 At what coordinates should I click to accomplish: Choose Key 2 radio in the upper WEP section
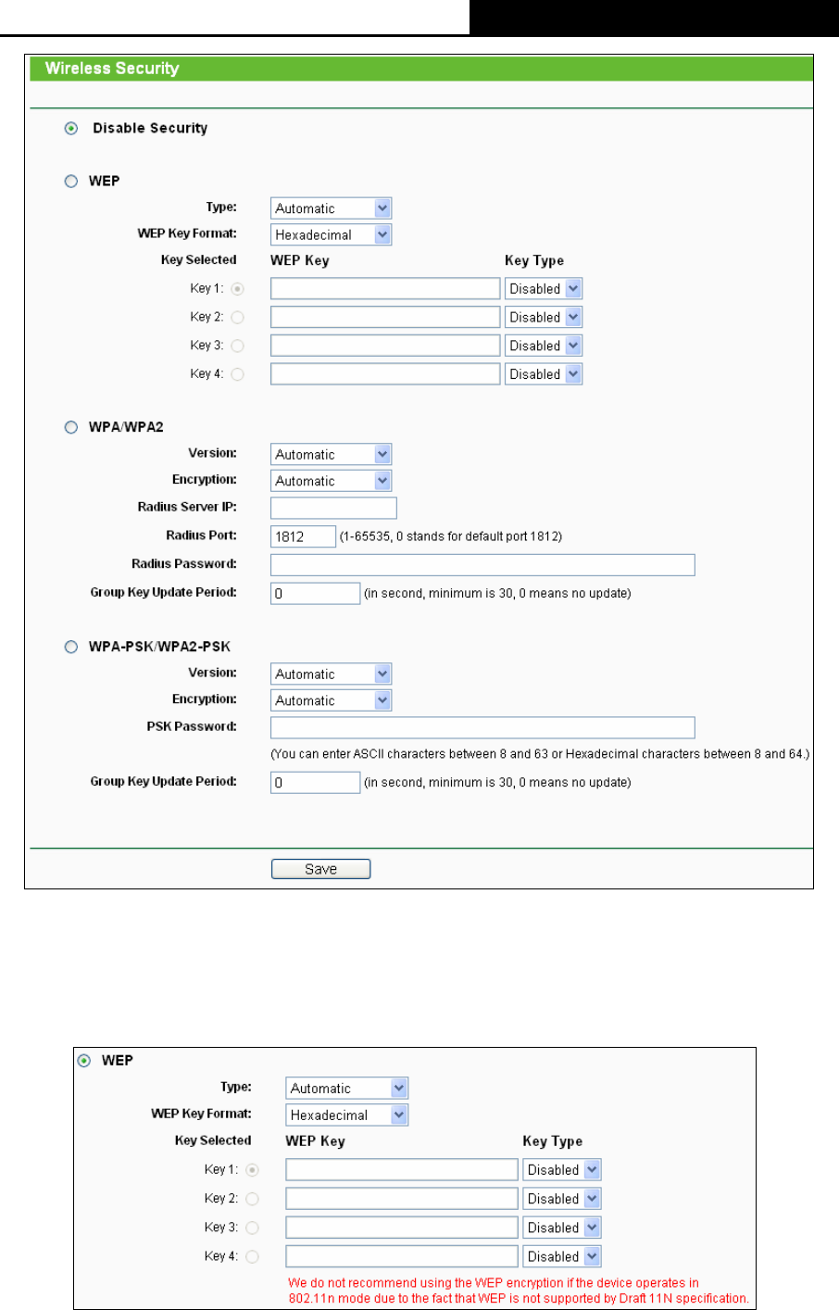coord(238,318)
